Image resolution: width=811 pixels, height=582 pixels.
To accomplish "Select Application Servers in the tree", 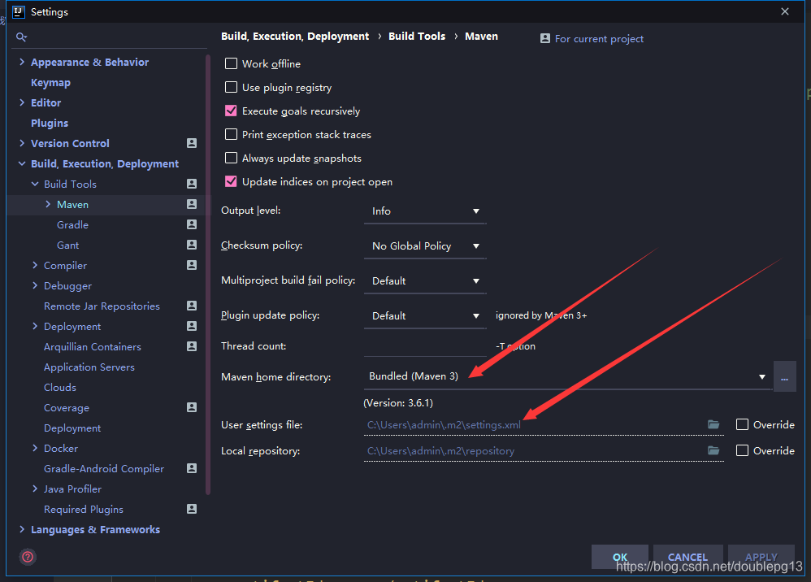I will pos(89,367).
